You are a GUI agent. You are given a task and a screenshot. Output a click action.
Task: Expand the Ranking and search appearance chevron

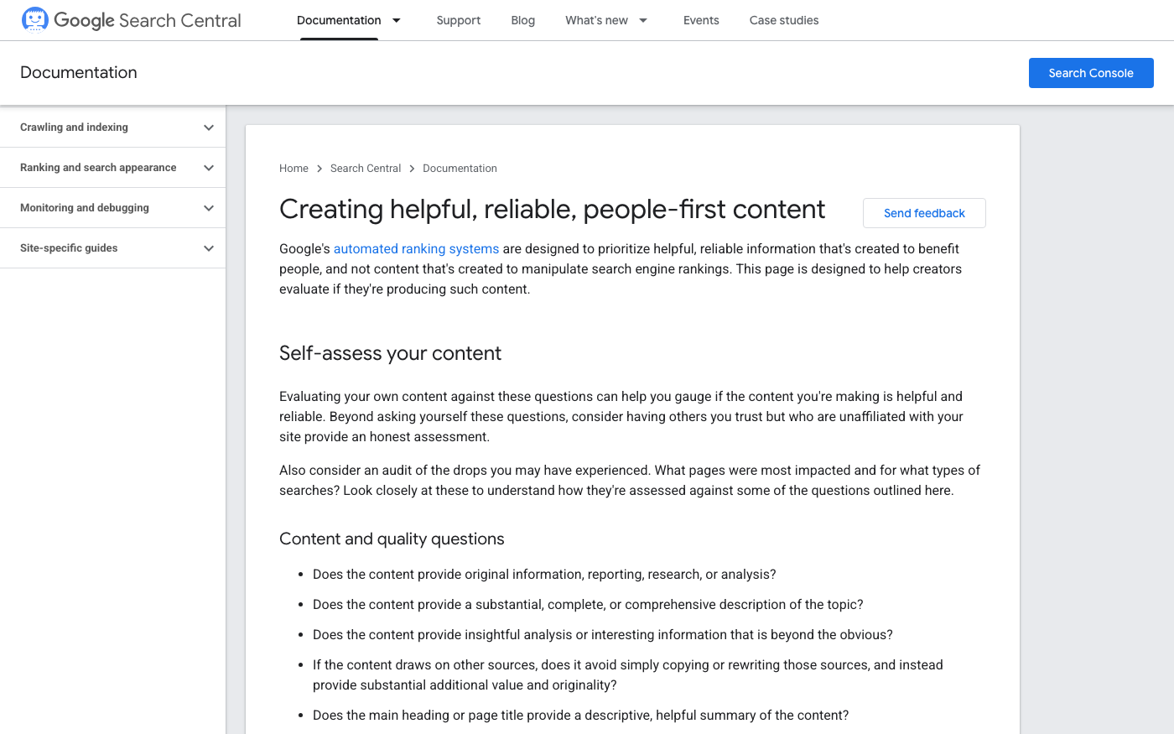click(209, 168)
